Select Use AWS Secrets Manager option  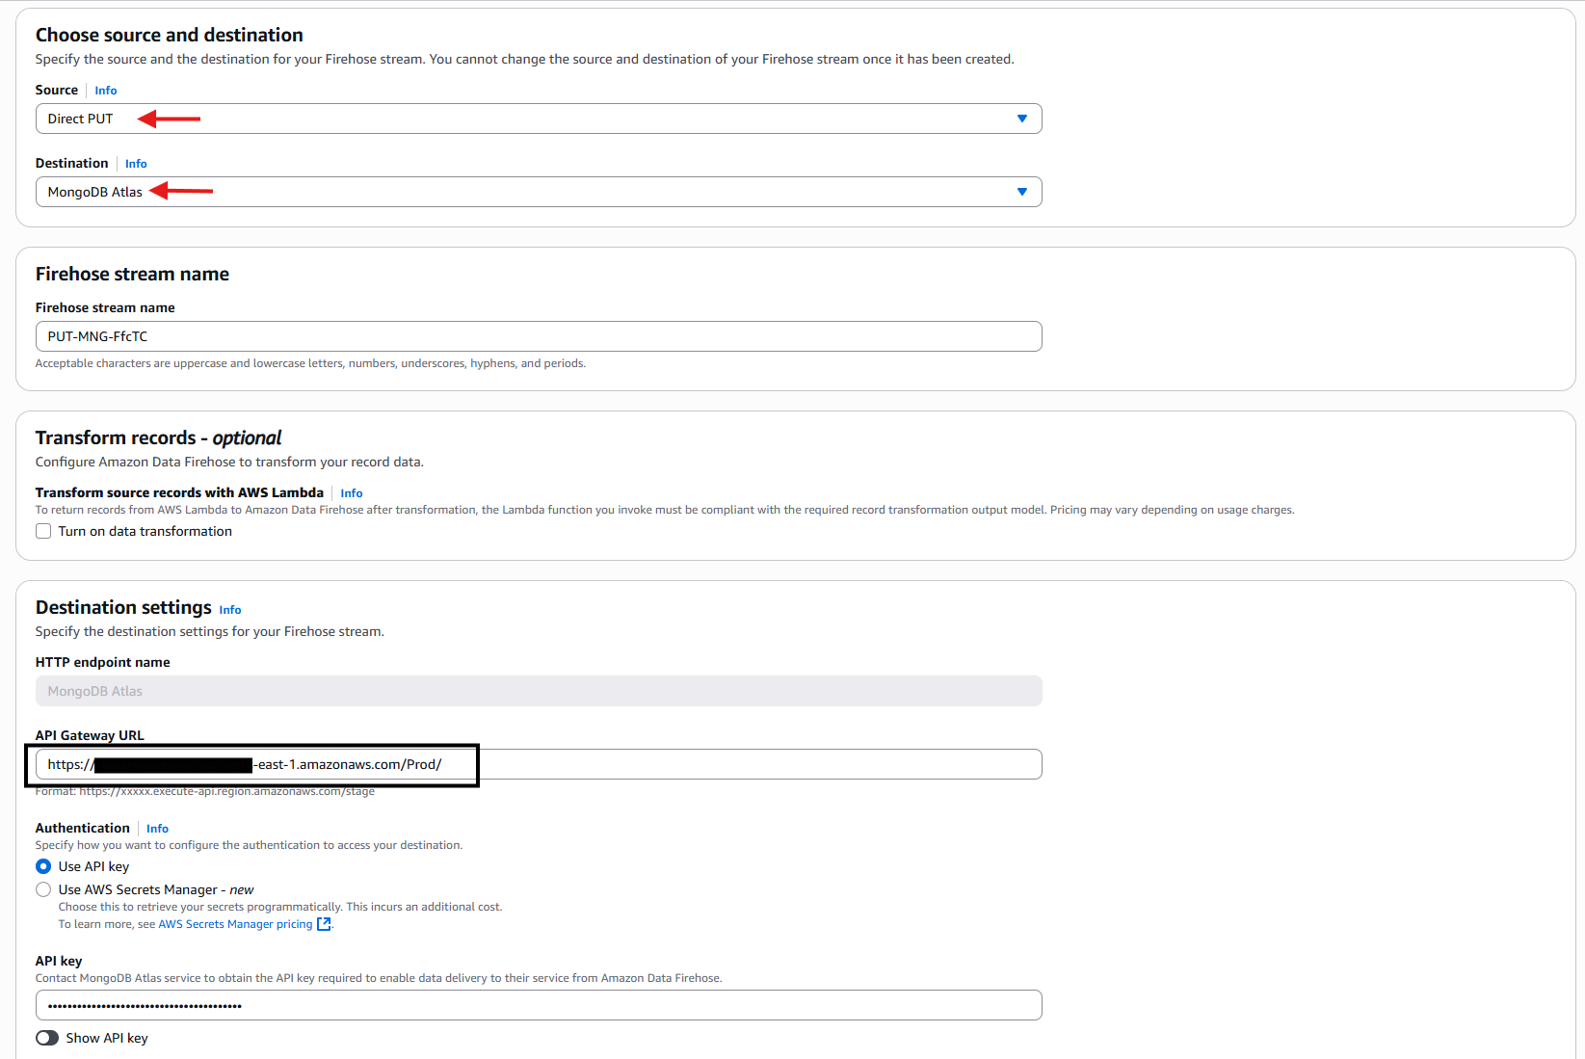click(x=42, y=888)
